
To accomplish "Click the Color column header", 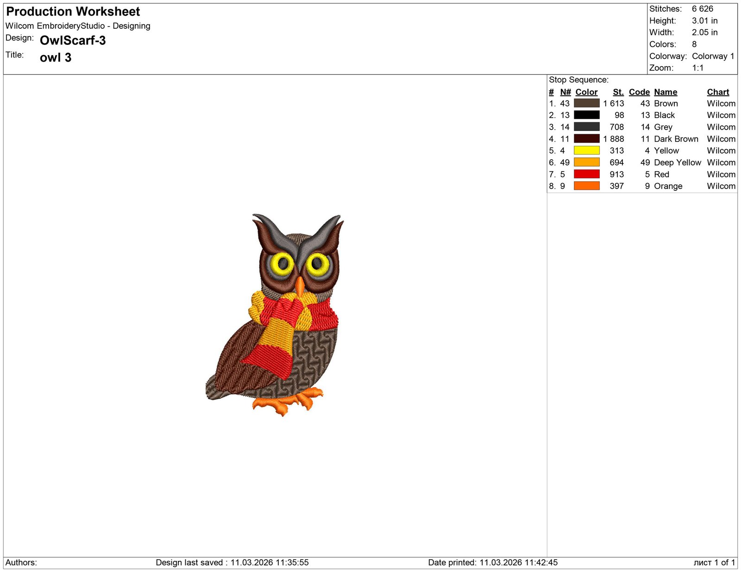I will click(586, 92).
